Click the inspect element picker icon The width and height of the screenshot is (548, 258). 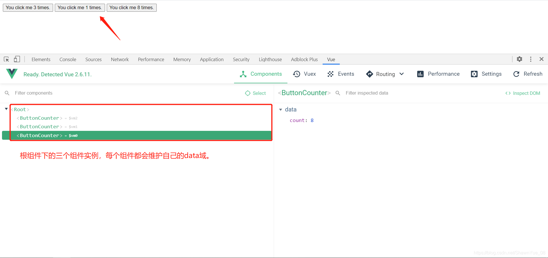(6, 59)
